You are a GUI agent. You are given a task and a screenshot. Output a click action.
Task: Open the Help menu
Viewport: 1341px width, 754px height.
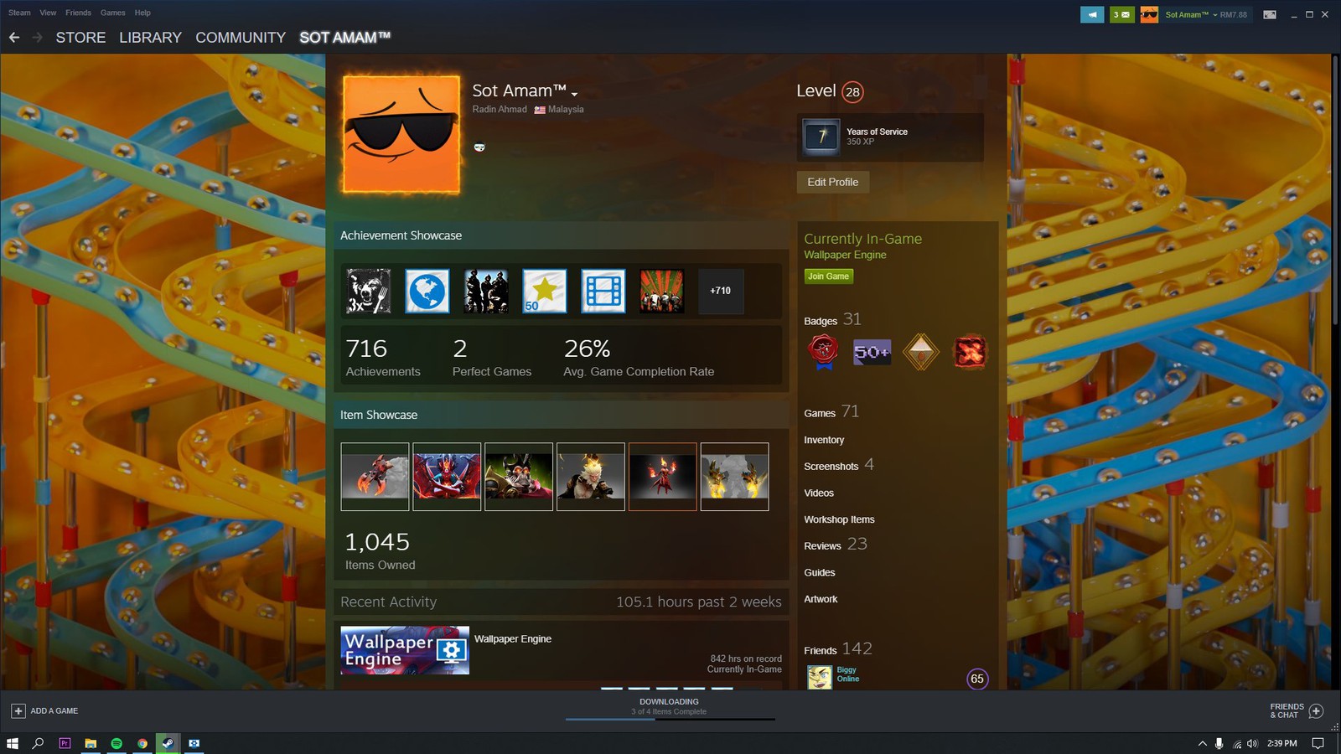point(142,13)
